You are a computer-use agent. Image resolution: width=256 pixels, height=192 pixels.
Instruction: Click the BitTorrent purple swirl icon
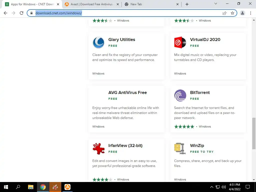(x=180, y=95)
